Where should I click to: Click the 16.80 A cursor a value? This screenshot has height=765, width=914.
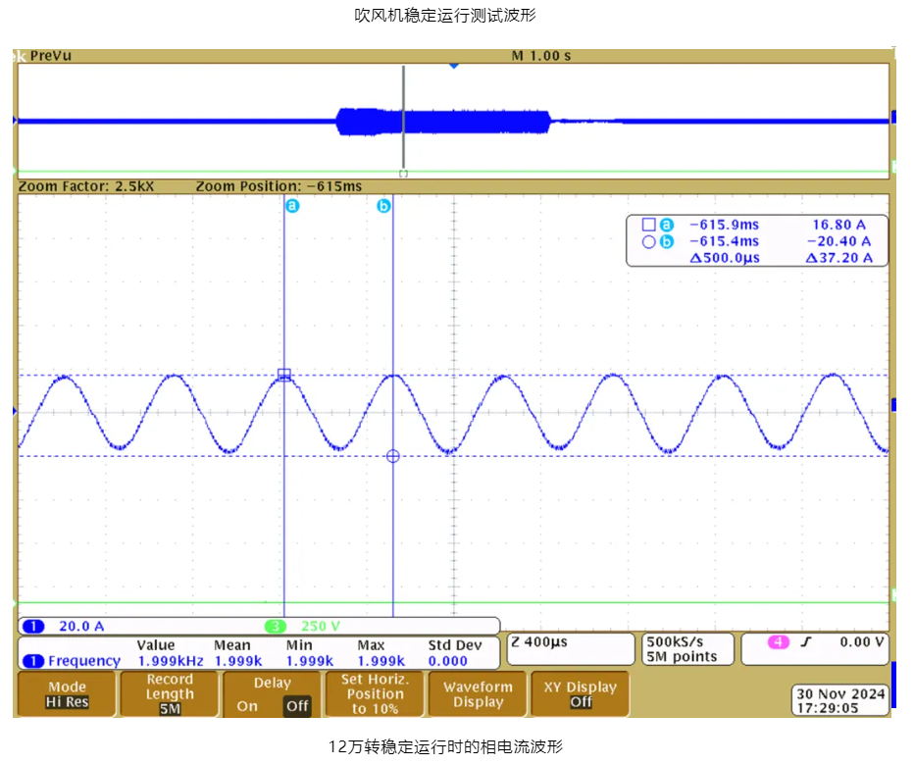838,225
